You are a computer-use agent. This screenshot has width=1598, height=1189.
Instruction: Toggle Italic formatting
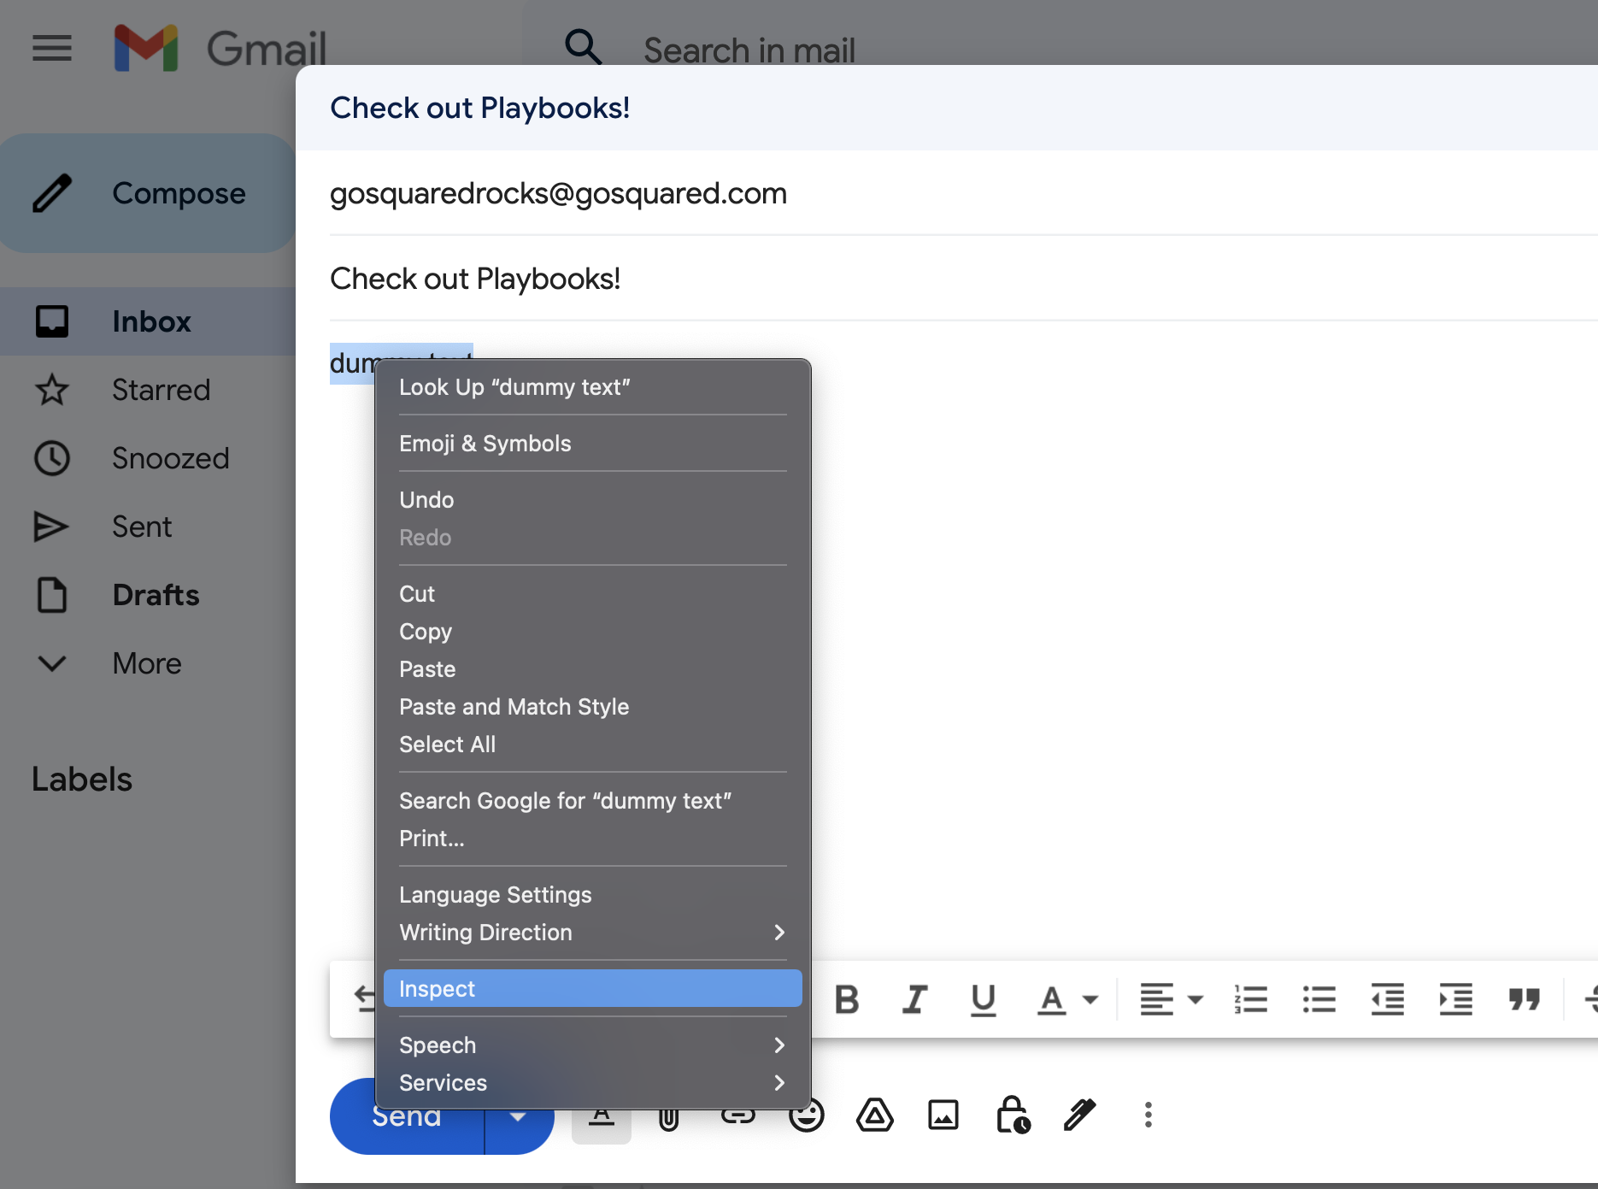point(915,999)
